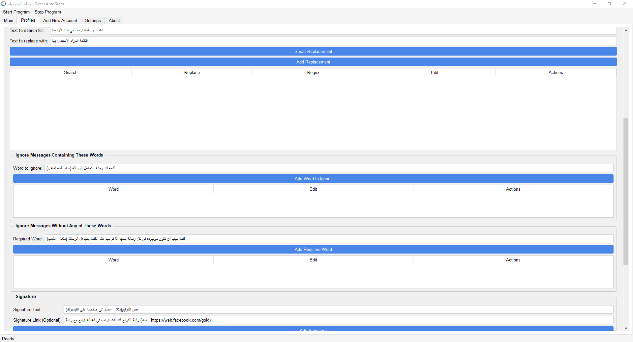Click the Add Word to Ignore button

pyautogui.click(x=313, y=179)
